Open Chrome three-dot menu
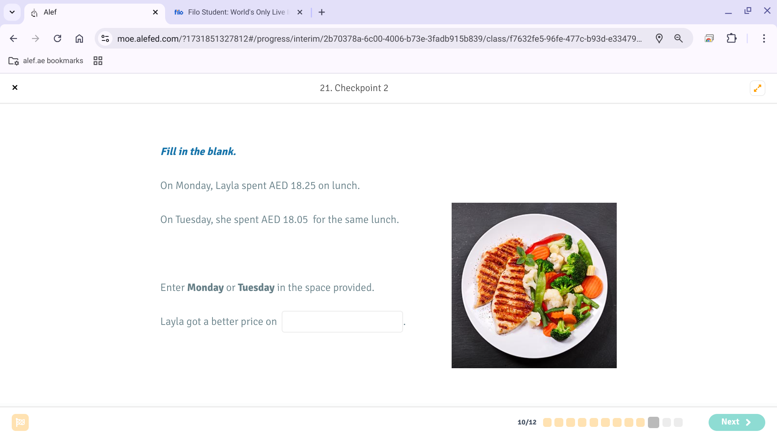Image resolution: width=777 pixels, height=437 pixels. [x=764, y=38]
